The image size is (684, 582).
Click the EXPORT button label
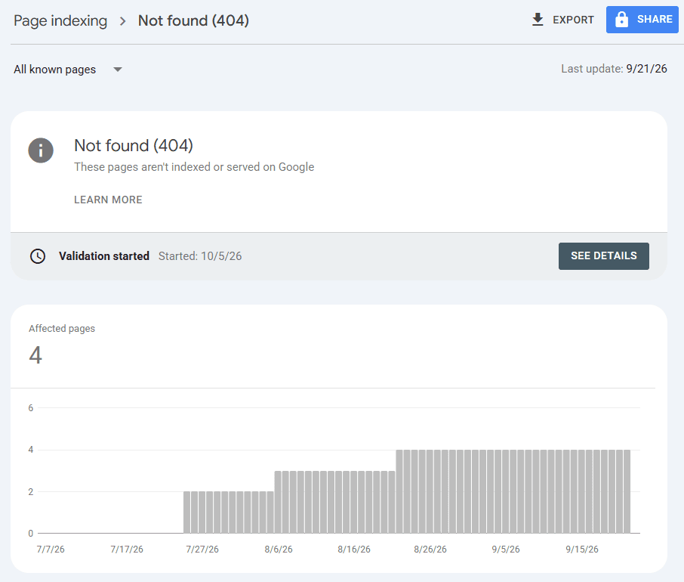[573, 20]
